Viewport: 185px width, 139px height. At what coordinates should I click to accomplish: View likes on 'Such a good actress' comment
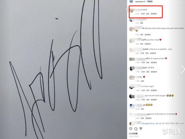pos(143,62)
